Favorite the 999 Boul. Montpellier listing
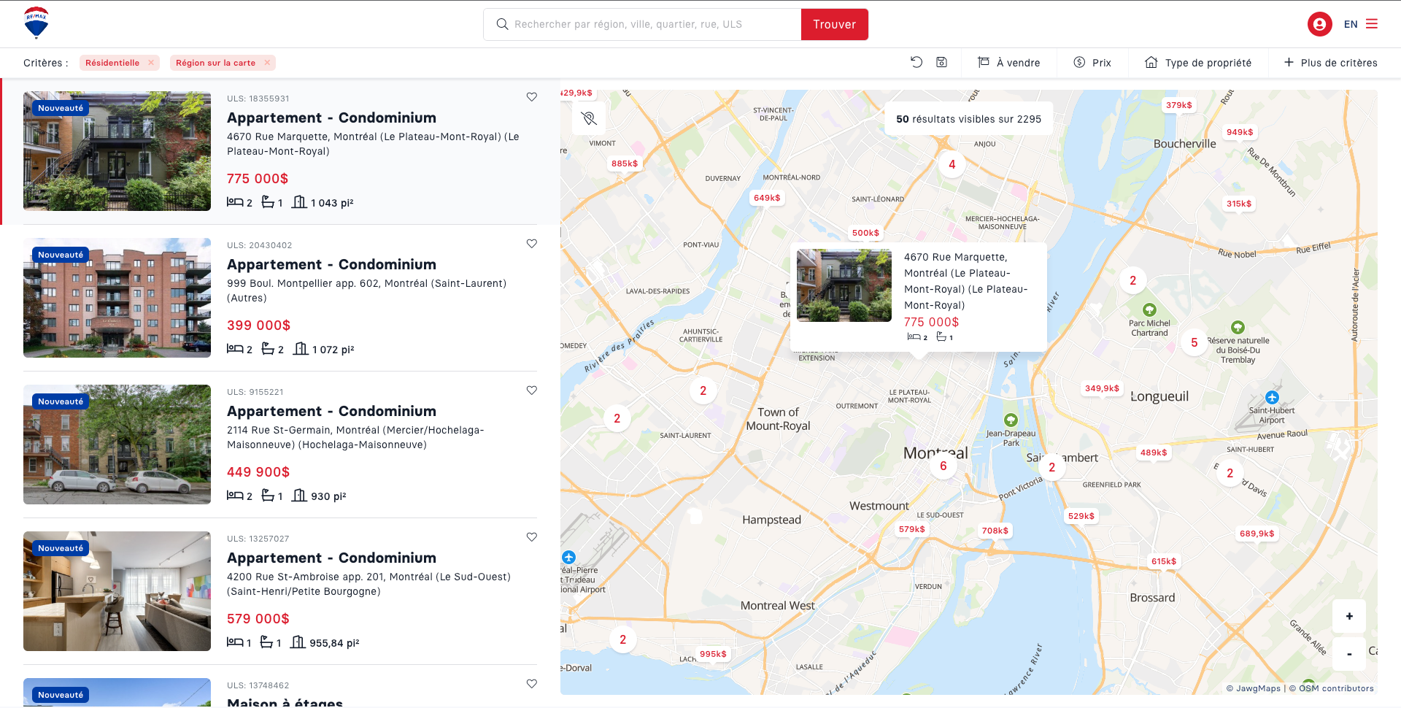 click(532, 244)
